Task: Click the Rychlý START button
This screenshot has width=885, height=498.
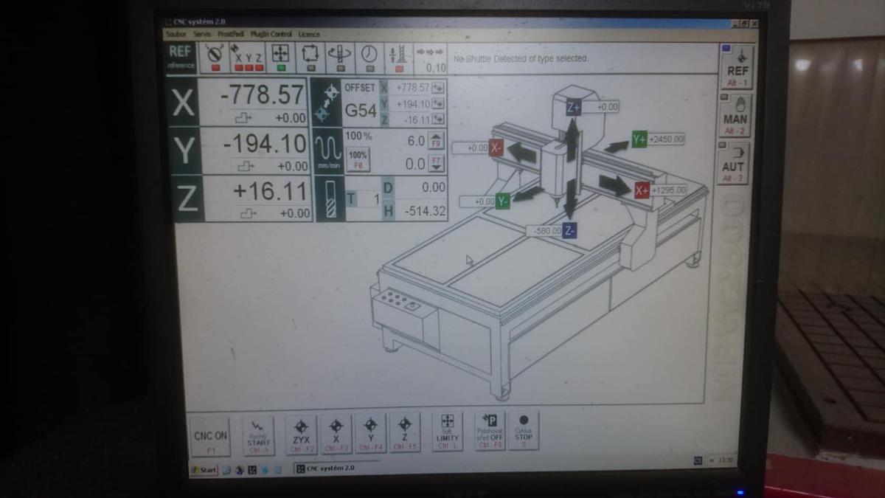Action: tap(258, 435)
